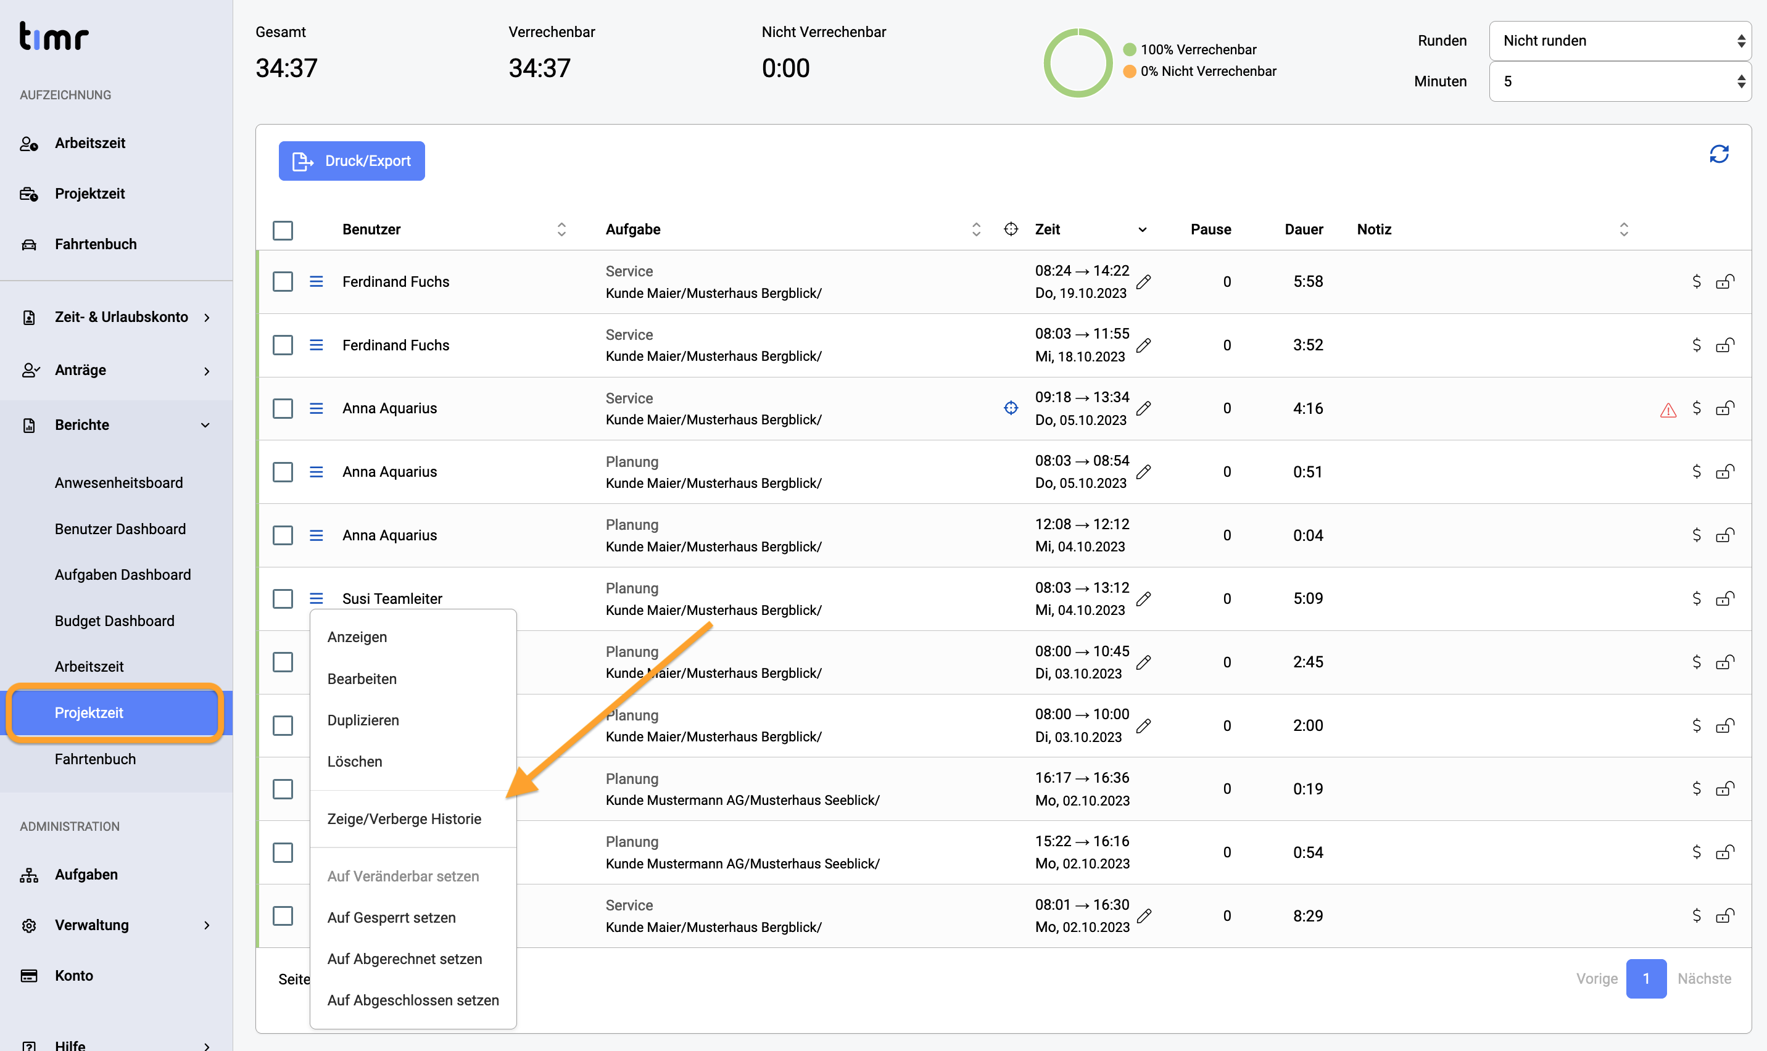
Task: Open the Minuten dropdown
Action: coord(1620,81)
